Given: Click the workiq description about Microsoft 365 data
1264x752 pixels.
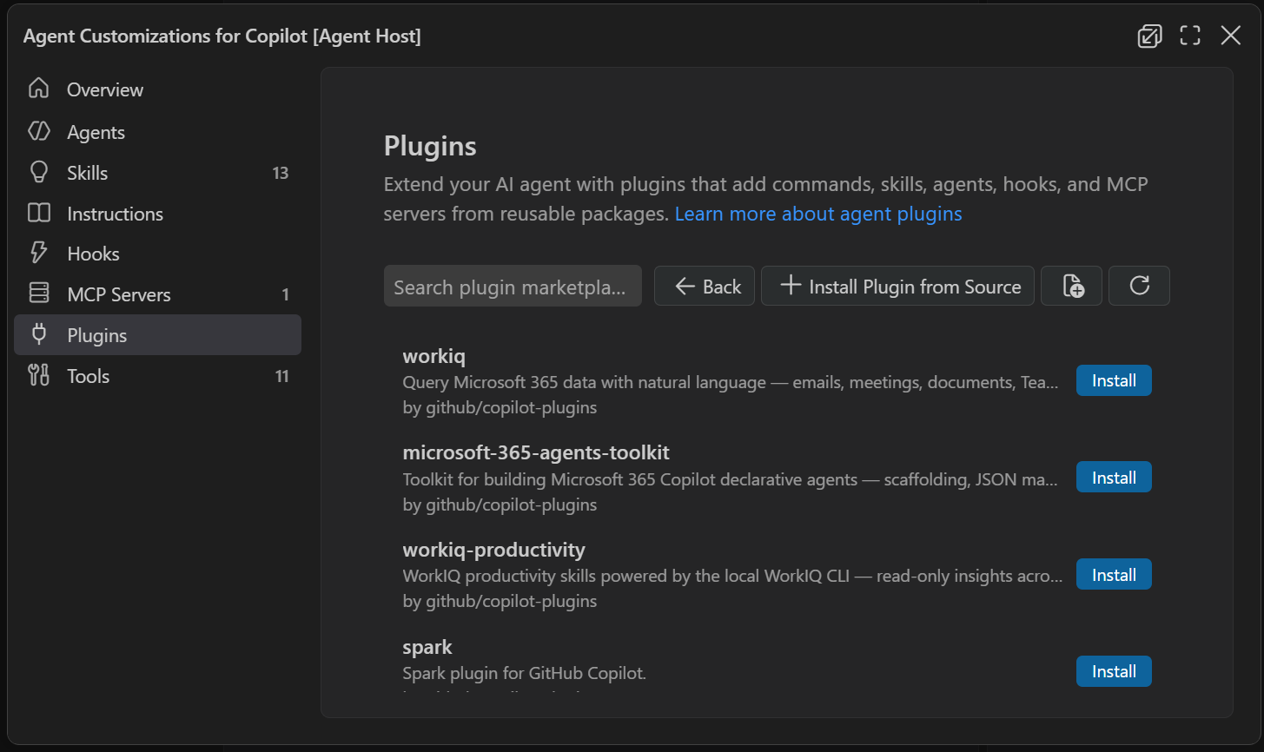Looking at the screenshot, I should pos(731,382).
